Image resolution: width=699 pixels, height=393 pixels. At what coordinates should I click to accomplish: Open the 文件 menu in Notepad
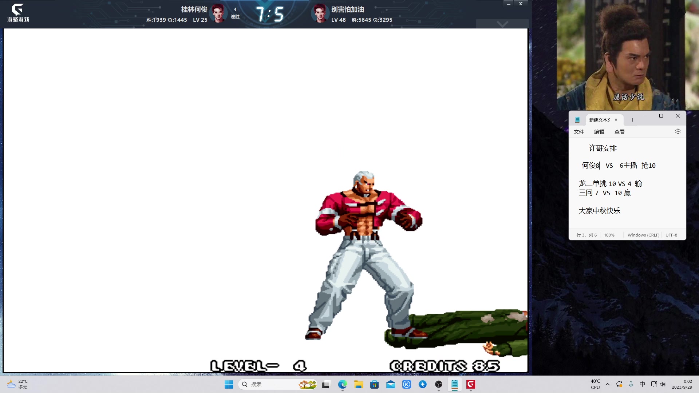tap(579, 132)
